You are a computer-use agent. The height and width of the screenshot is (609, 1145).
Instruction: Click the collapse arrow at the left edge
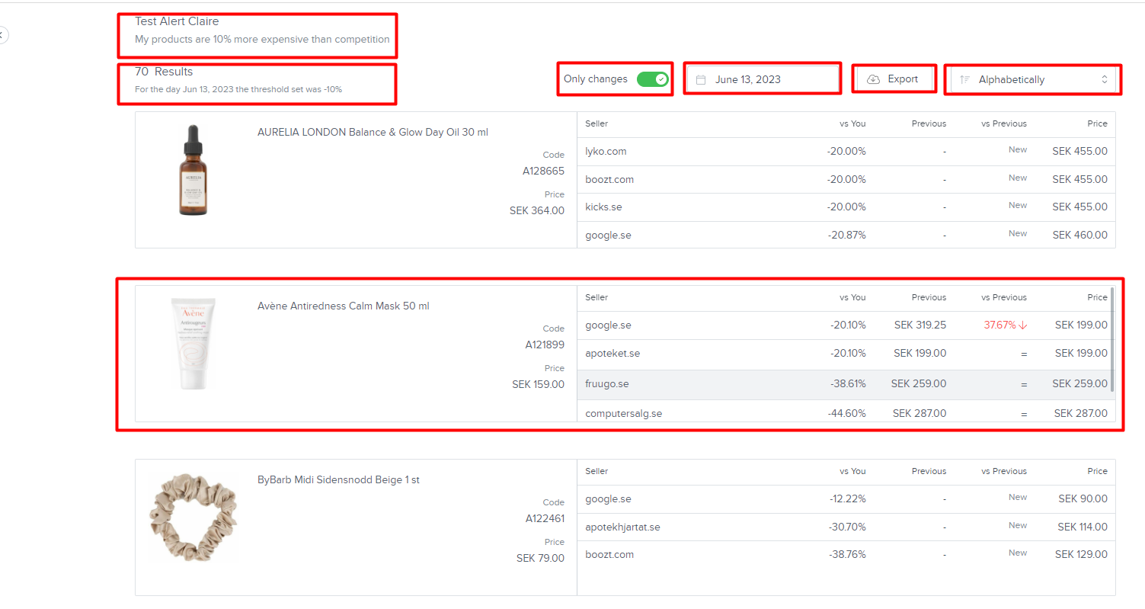coord(2,34)
